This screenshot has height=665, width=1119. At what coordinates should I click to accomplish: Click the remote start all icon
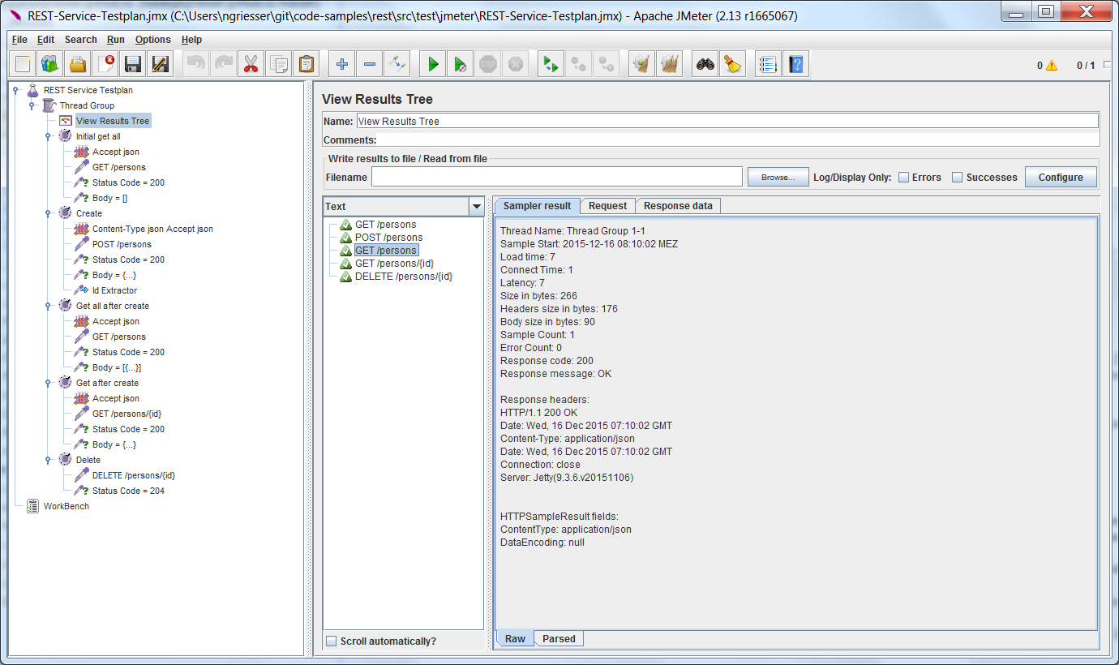point(551,64)
